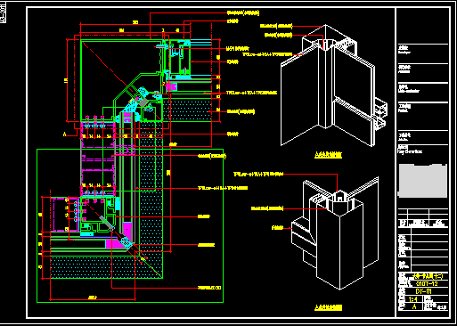457x326 pixels.
Task: Click the yellow revision letter A in title block
Action: [x=414, y=307]
